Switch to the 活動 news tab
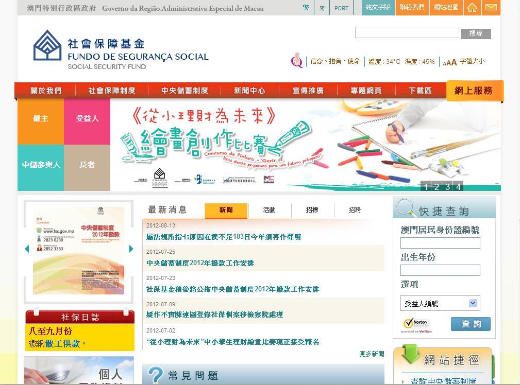 pyautogui.click(x=269, y=210)
